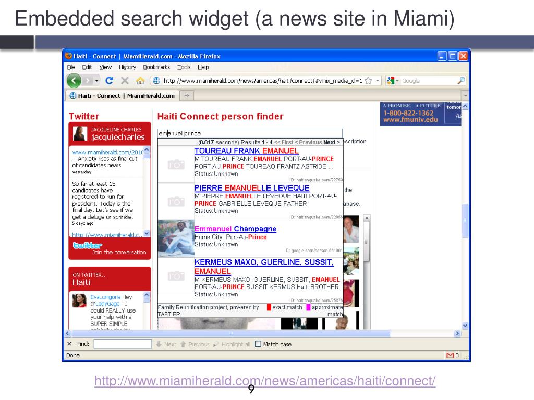
Task: Go to the home page icon
Action: (x=140, y=81)
